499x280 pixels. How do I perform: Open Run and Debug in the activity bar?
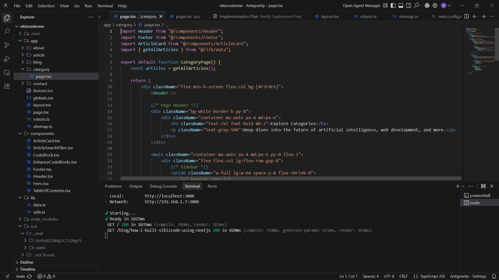[7, 59]
